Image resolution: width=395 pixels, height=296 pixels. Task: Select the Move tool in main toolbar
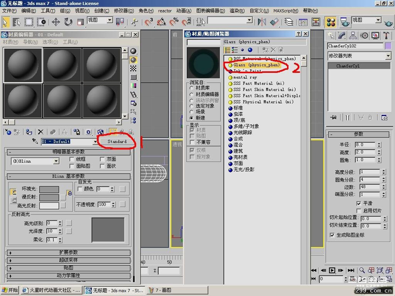(56, 22)
